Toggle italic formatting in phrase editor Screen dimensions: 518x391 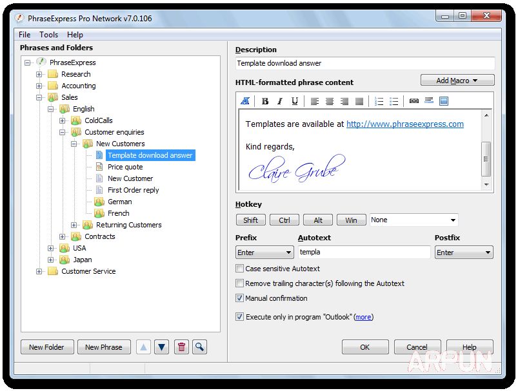(x=280, y=101)
